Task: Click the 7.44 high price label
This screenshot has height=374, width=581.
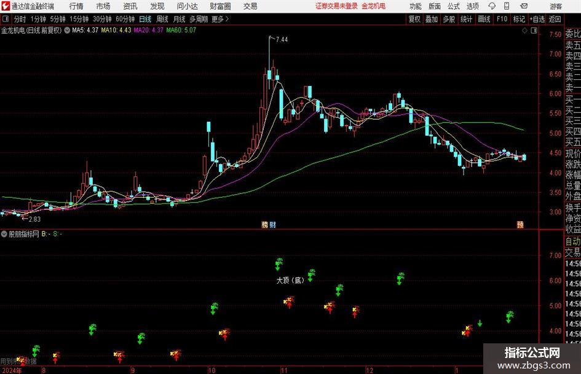Action: (x=282, y=40)
